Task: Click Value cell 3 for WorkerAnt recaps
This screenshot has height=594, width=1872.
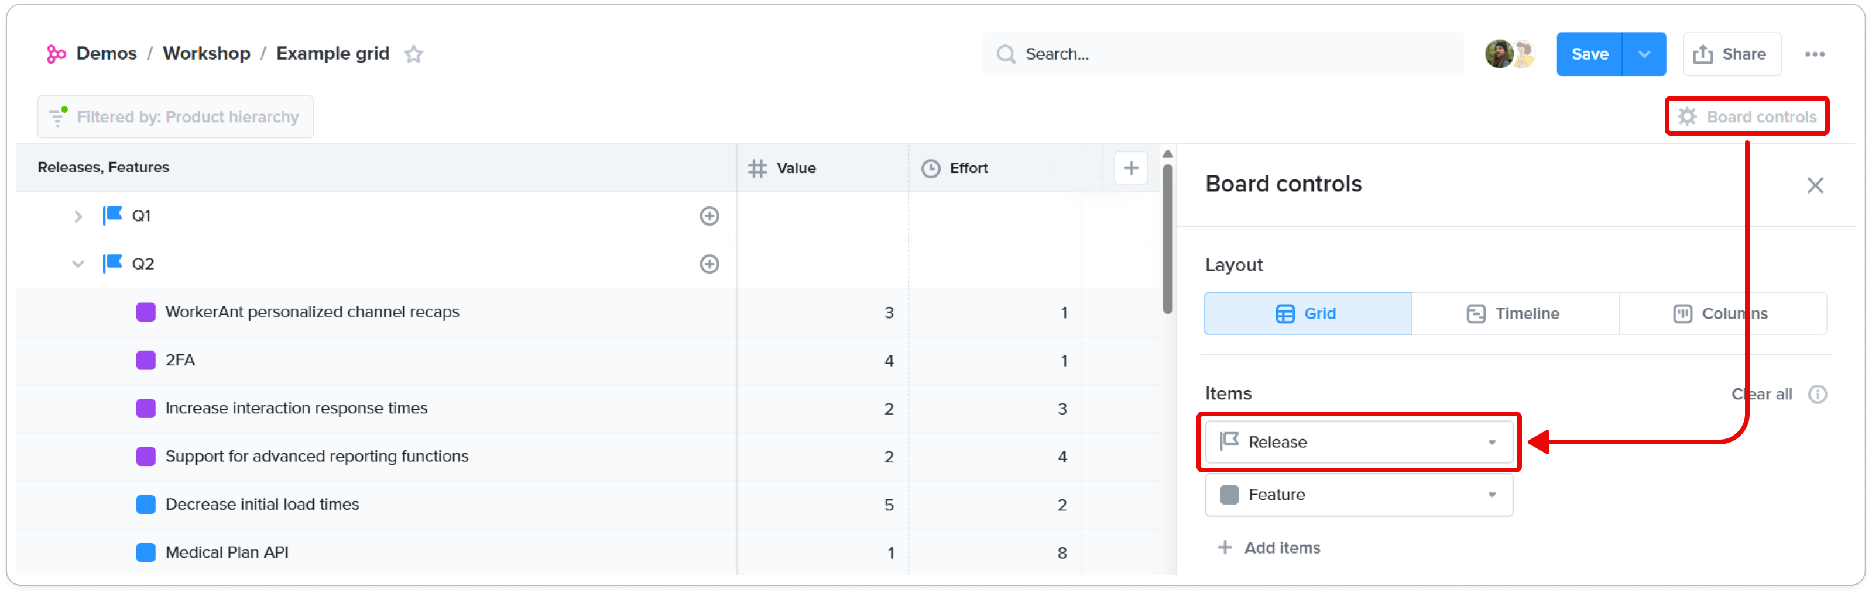Action: point(822,312)
